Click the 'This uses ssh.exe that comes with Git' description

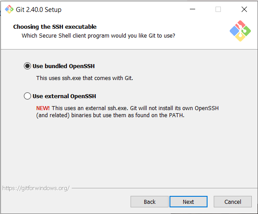click(x=85, y=78)
